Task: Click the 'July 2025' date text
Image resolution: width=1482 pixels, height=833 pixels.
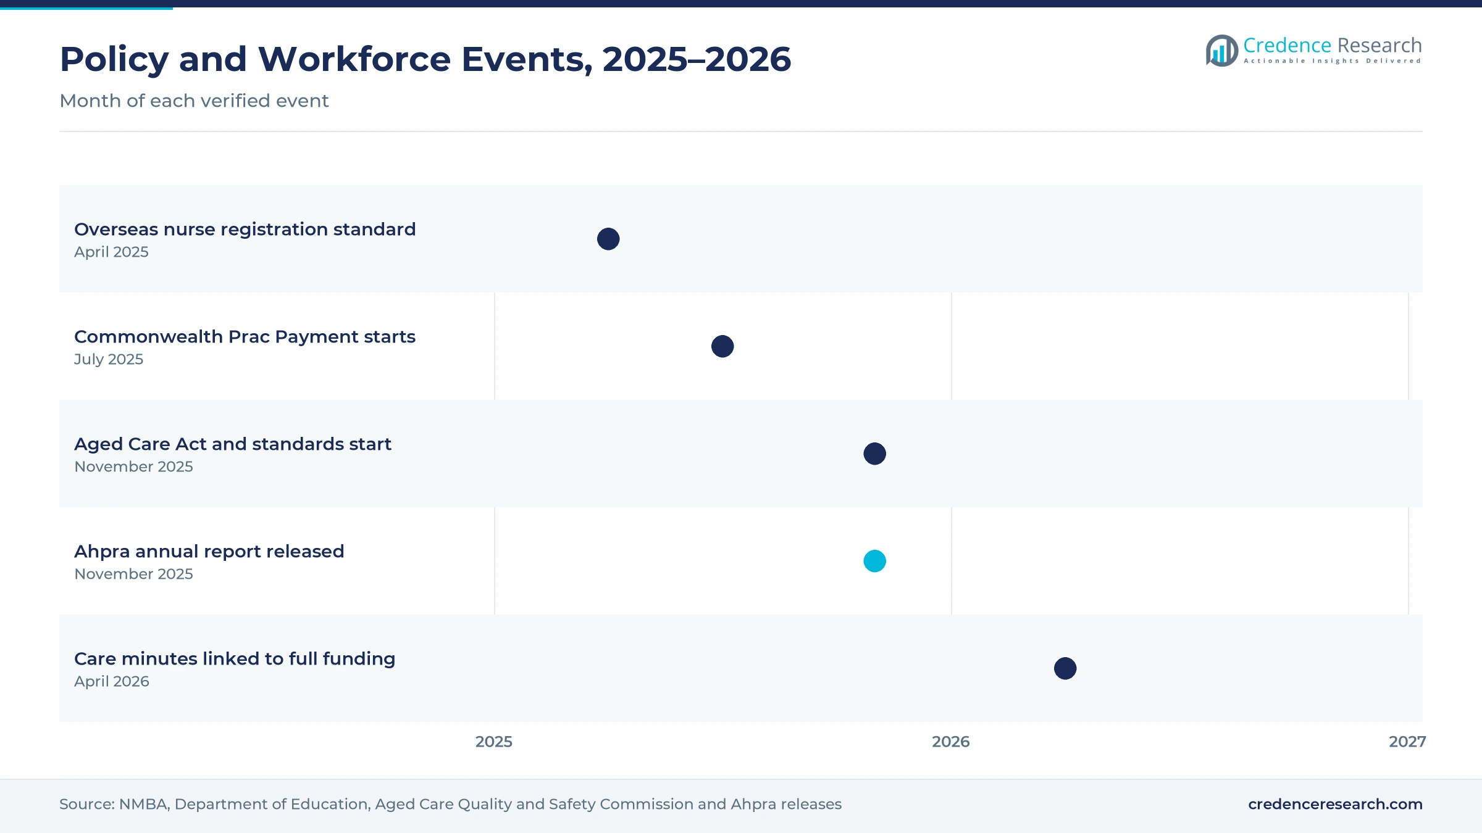Action: (109, 359)
